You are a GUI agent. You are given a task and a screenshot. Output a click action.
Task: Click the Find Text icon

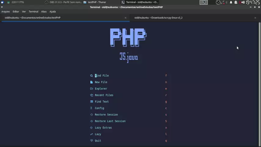(x=91, y=102)
